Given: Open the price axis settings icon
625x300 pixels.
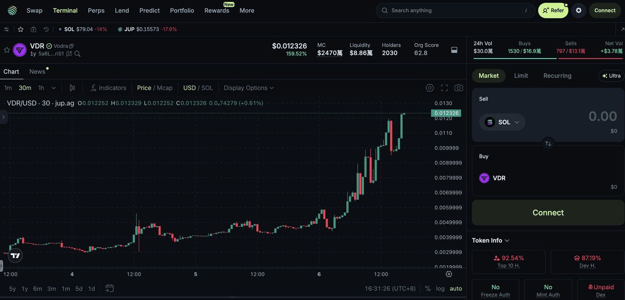Looking at the screenshot, I should 449,274.
